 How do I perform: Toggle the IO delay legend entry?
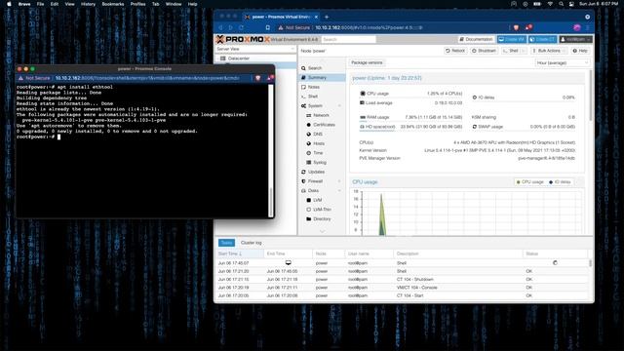[x=560, y=182]
